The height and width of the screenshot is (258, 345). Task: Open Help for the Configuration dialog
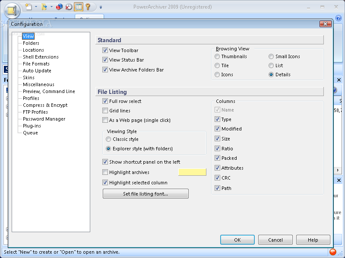(x=313, y=240)
